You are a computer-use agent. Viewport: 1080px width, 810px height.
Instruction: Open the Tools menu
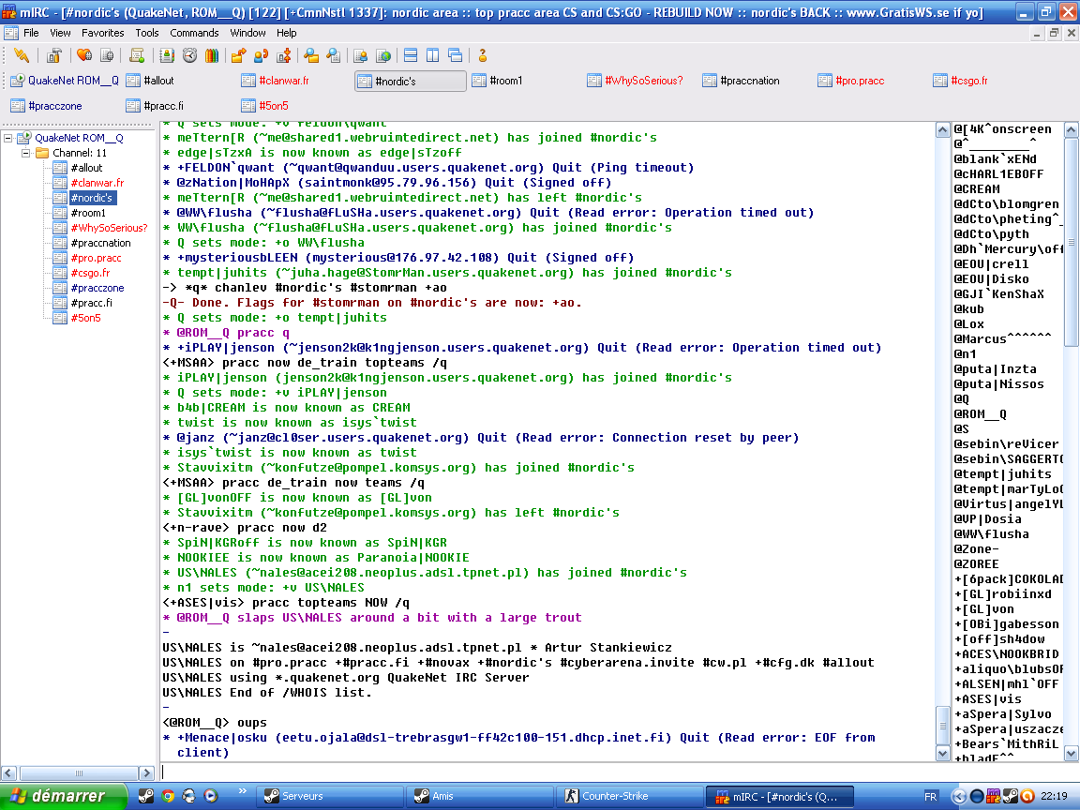[146, 33]
